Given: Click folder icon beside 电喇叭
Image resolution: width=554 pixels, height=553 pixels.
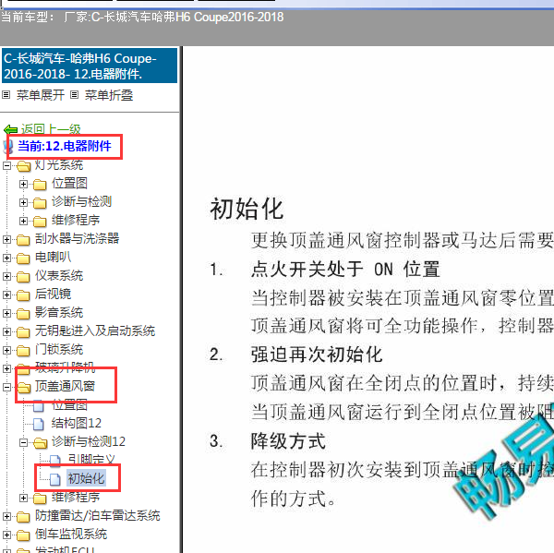Looking at the screenshot, I should point(23,258).
